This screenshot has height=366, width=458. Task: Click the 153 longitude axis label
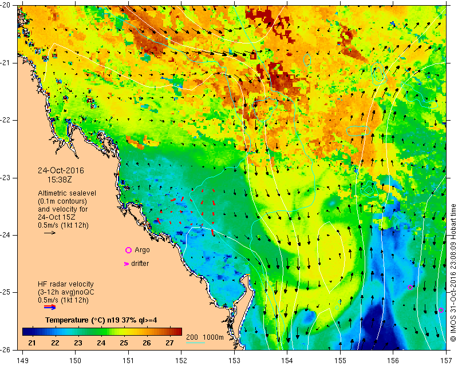pyautogui.click(x=234, y=360)
